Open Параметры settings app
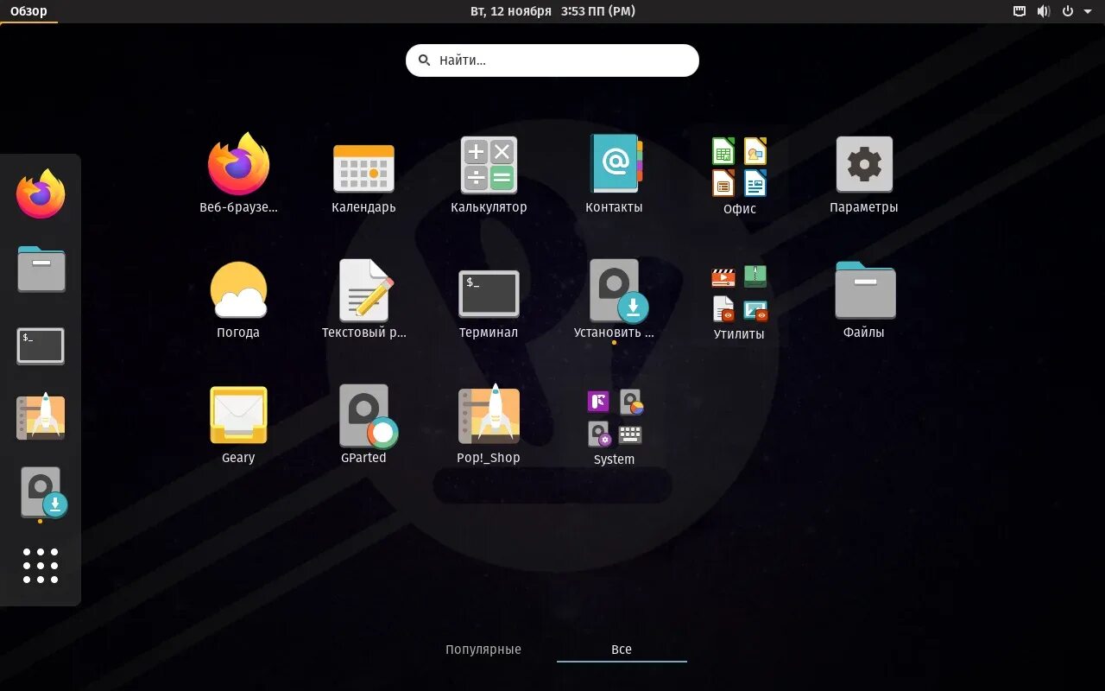The image size is (1105, 691). [864, 173]
